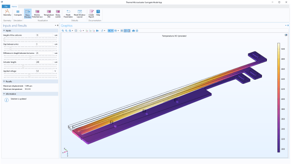Print the graphics with the printer icon

[137, 31]
